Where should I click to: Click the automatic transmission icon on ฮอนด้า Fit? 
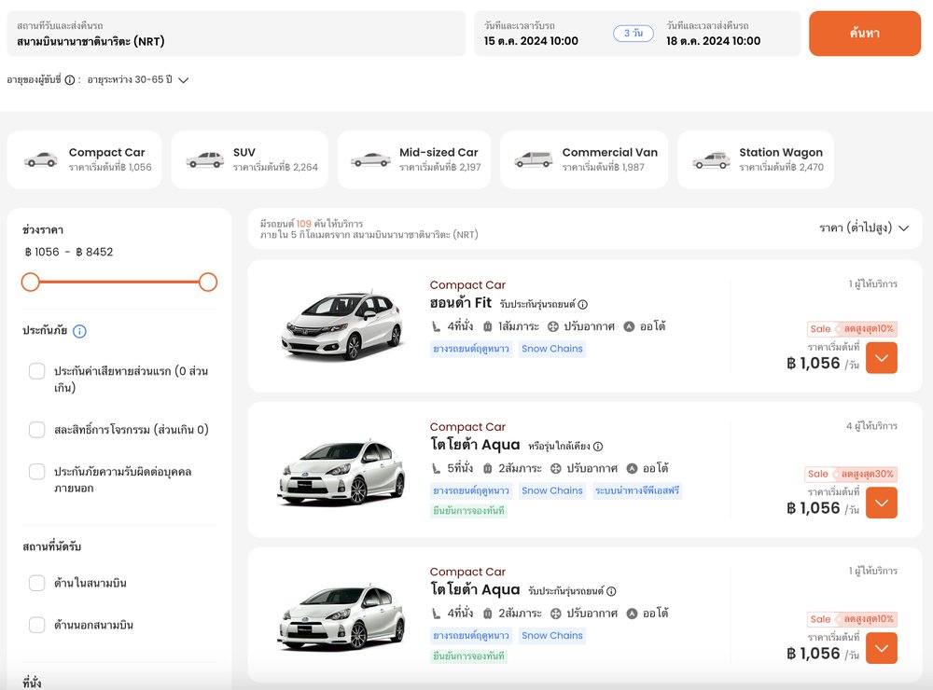click(x=629, y=326)
